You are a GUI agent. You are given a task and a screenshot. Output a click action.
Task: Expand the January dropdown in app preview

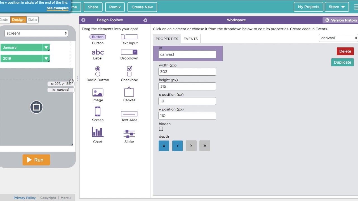(46, 47)
